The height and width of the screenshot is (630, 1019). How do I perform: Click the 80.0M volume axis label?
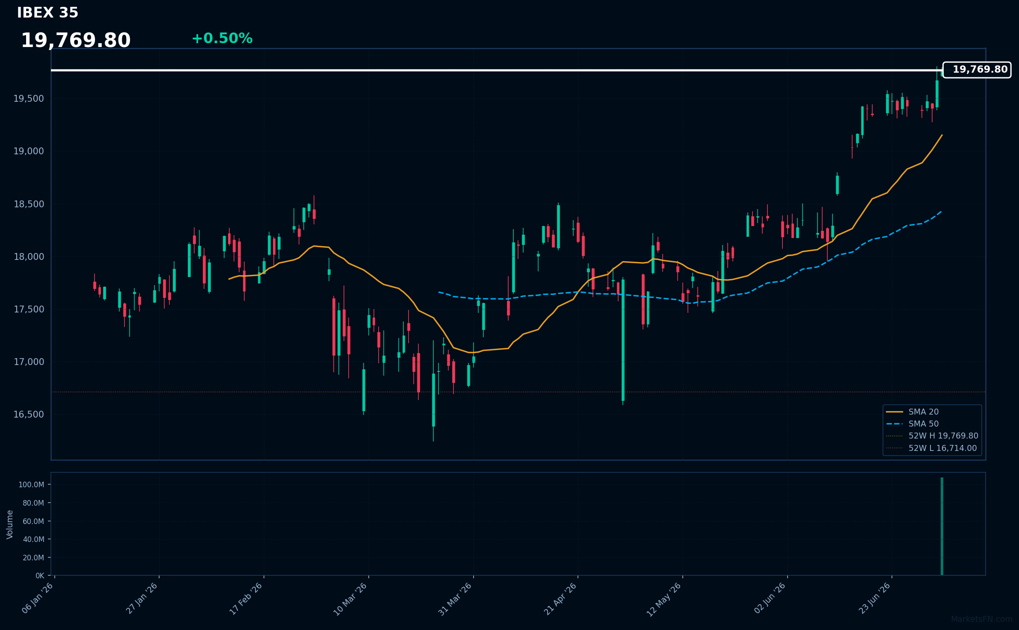(x=33, y=503)
